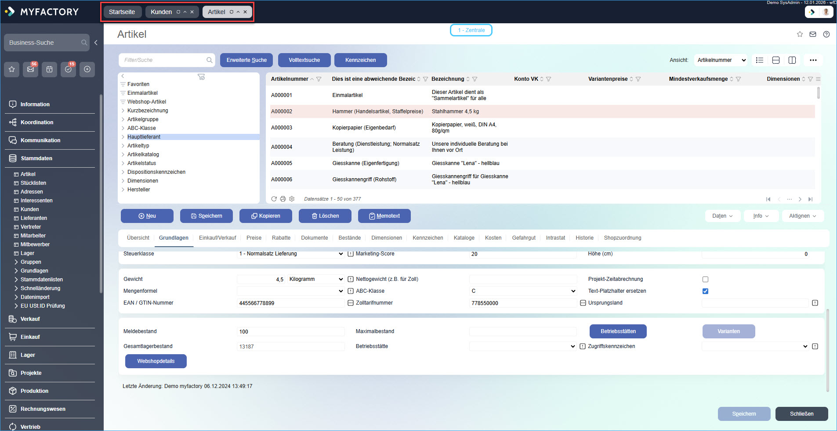Open the mail inbox with 56 notifications
This screenshot has width=837, height=431.
pyautogui.click(x=31, y=69)
